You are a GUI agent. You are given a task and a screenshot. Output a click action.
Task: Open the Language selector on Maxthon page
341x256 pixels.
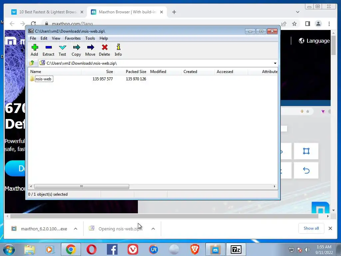click(x=314, y=41)
